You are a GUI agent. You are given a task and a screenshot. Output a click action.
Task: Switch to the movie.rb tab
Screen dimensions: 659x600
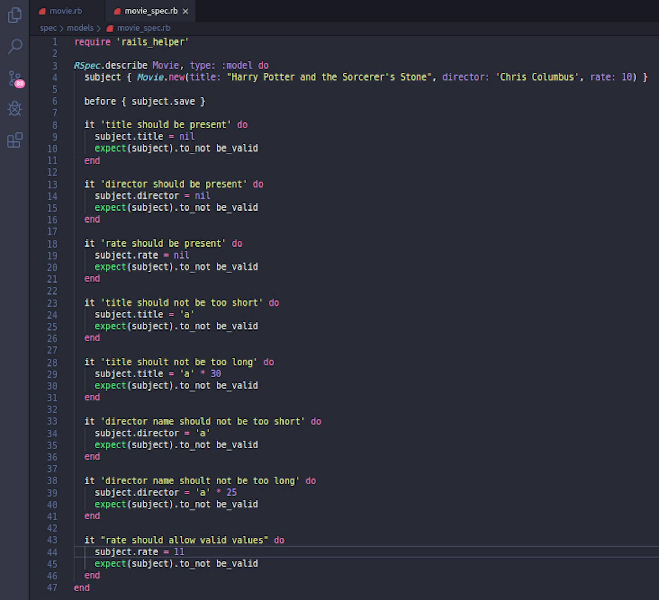tap(66, 11)
